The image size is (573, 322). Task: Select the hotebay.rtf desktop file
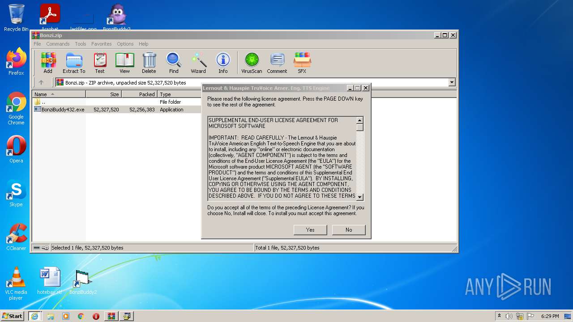coord(50,281)
